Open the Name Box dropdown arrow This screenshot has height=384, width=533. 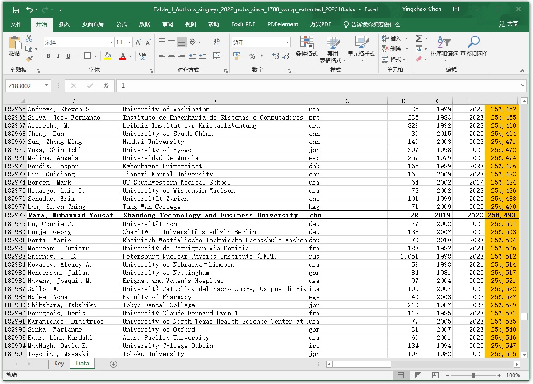47,86
